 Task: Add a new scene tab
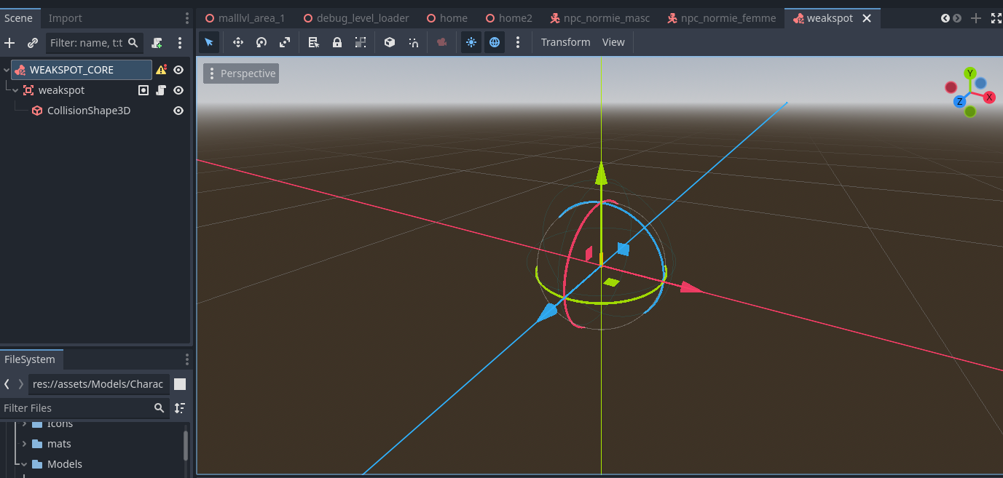point(976,18)
